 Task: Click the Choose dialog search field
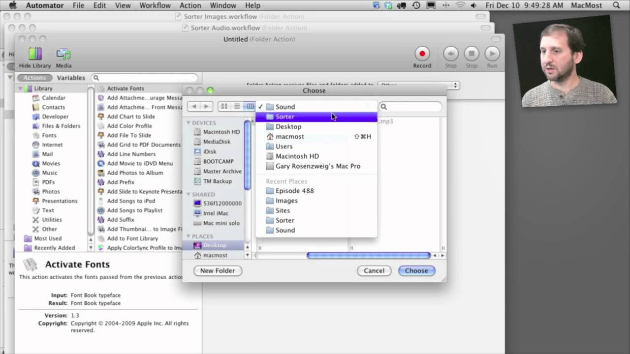click(x=410, y=107)
